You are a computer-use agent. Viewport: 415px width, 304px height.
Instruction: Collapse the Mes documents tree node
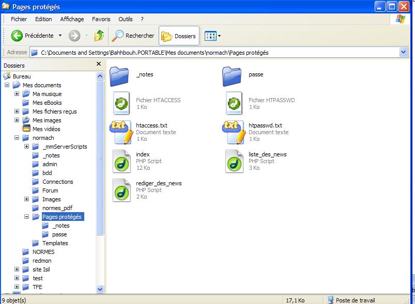pos(7,85)
